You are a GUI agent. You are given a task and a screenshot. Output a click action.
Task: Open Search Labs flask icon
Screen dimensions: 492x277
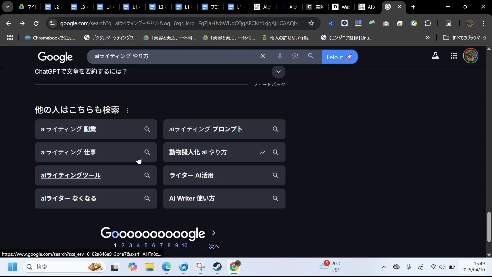pos(435,56)
